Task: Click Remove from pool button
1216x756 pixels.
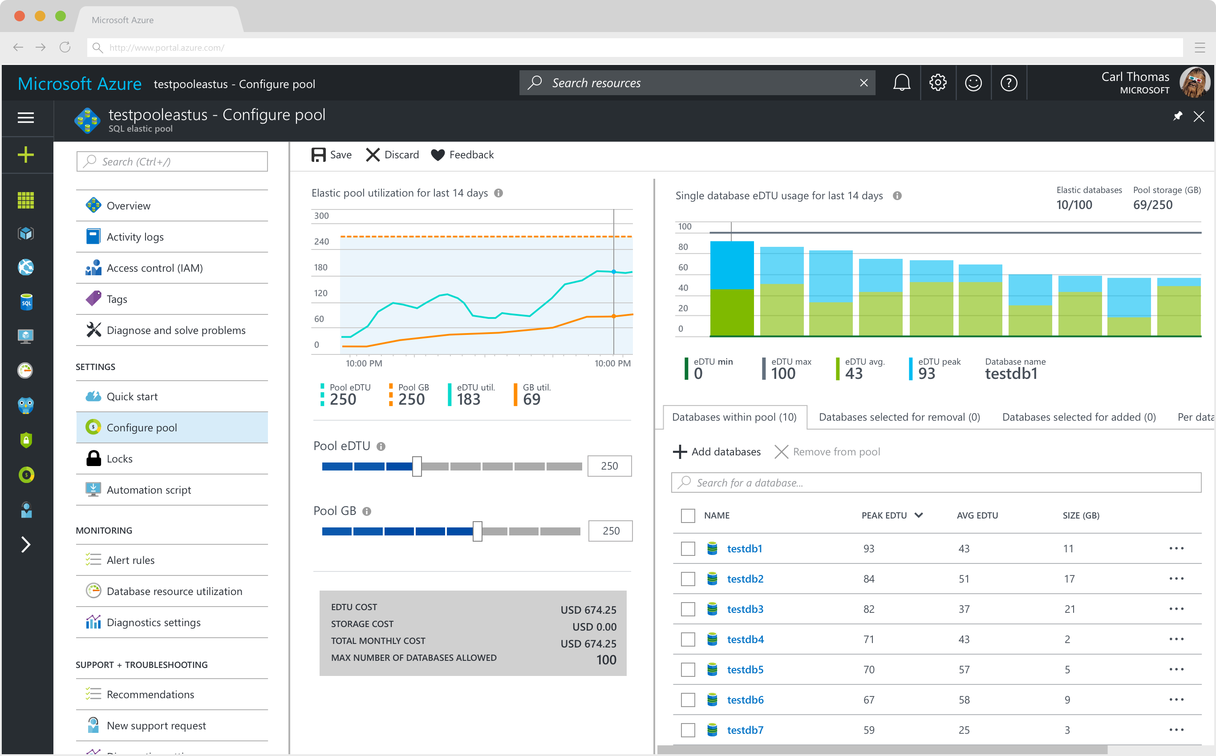Action: [x=827, y=451]
